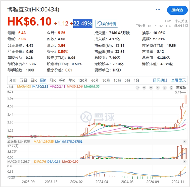Click the 实时行情 refresh button
This screenshot has height=187, width=190.
pos(106,24)
